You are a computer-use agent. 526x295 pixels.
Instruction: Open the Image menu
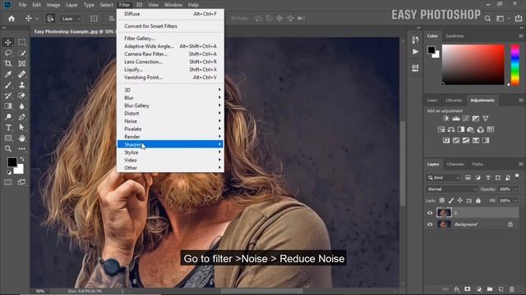(53, 5)
